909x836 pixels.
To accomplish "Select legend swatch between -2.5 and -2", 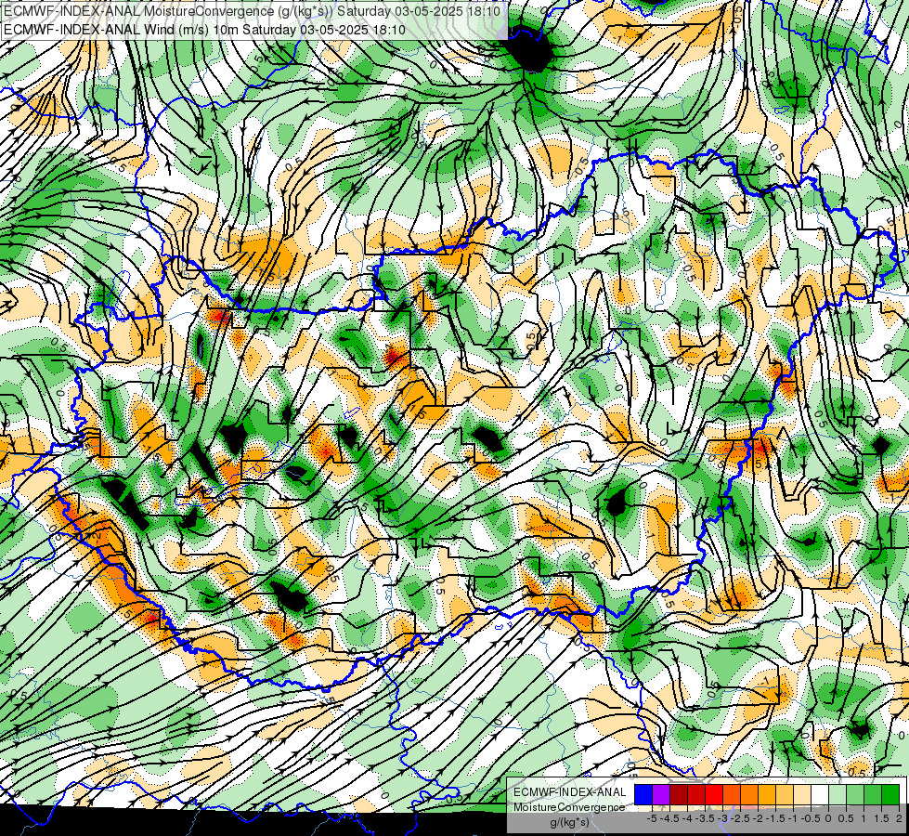I will click(x=749, y=795).
